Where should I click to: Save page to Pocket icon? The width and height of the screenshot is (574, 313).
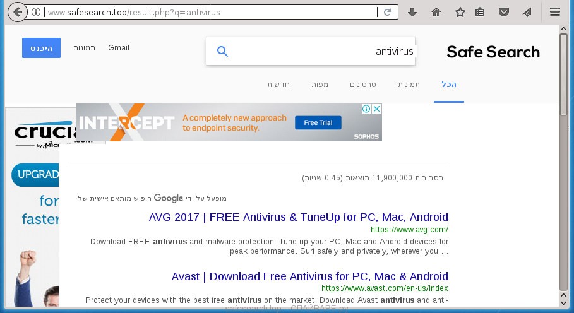click(x=504, y=12)
